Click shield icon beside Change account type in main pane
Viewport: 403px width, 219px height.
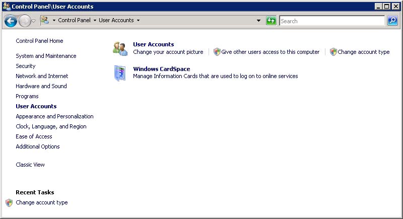tap(333, 52)
